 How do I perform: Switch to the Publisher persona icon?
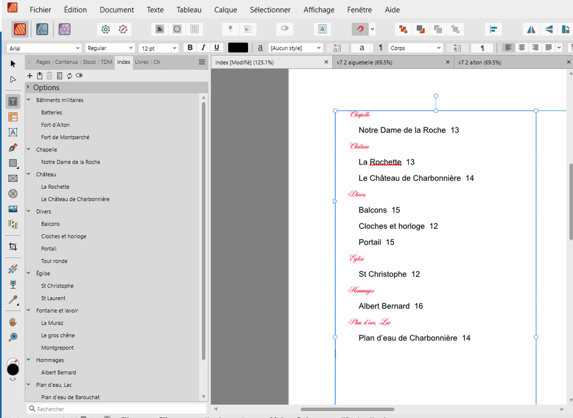tap(20, 29)
